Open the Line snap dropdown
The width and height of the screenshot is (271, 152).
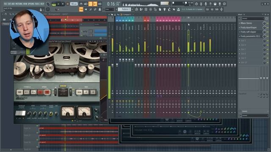click(110, 9)
